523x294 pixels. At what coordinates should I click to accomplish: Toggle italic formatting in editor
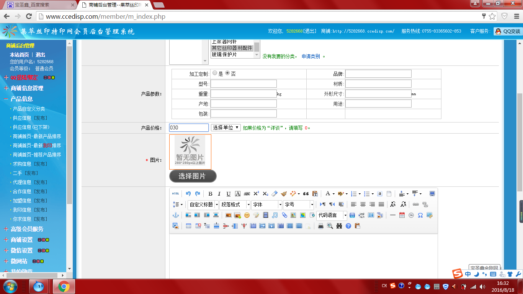[219, 194]
